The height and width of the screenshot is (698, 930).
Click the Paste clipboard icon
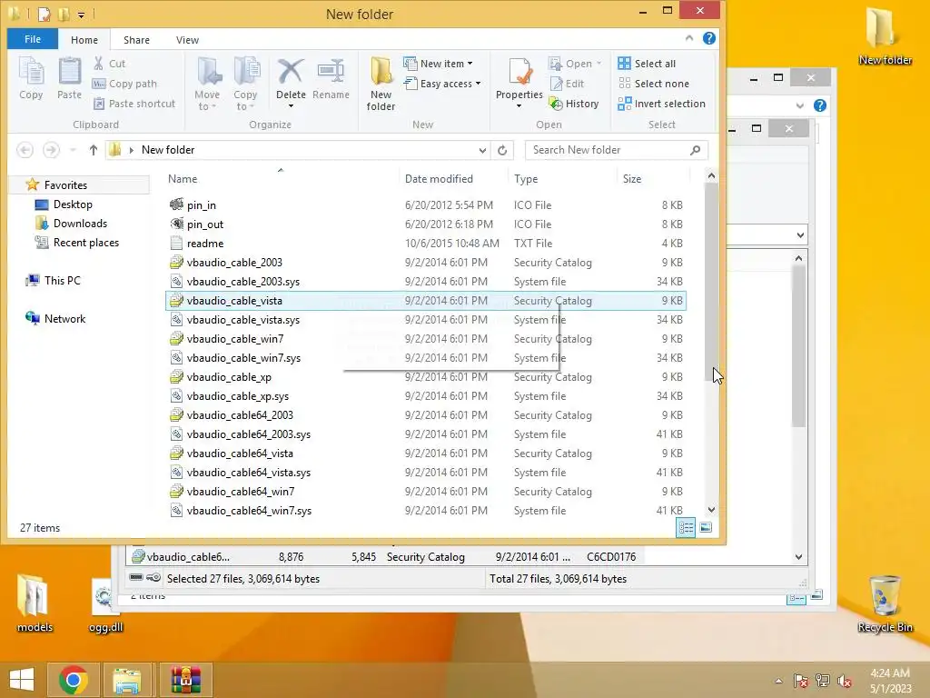pos(69,78)
